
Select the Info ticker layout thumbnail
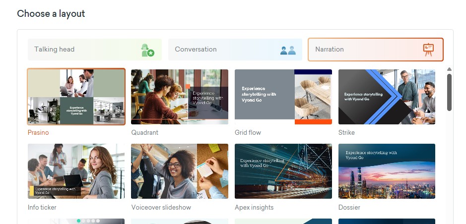pyautogui.click(x=76, y=171)
